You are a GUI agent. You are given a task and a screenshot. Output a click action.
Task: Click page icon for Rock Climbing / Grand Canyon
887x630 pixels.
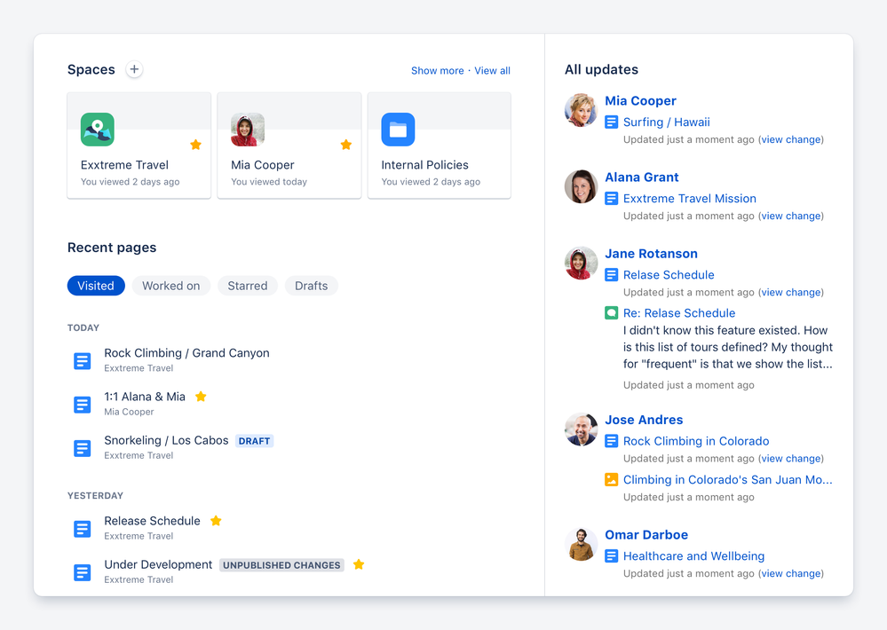click(x=83, y=361)
